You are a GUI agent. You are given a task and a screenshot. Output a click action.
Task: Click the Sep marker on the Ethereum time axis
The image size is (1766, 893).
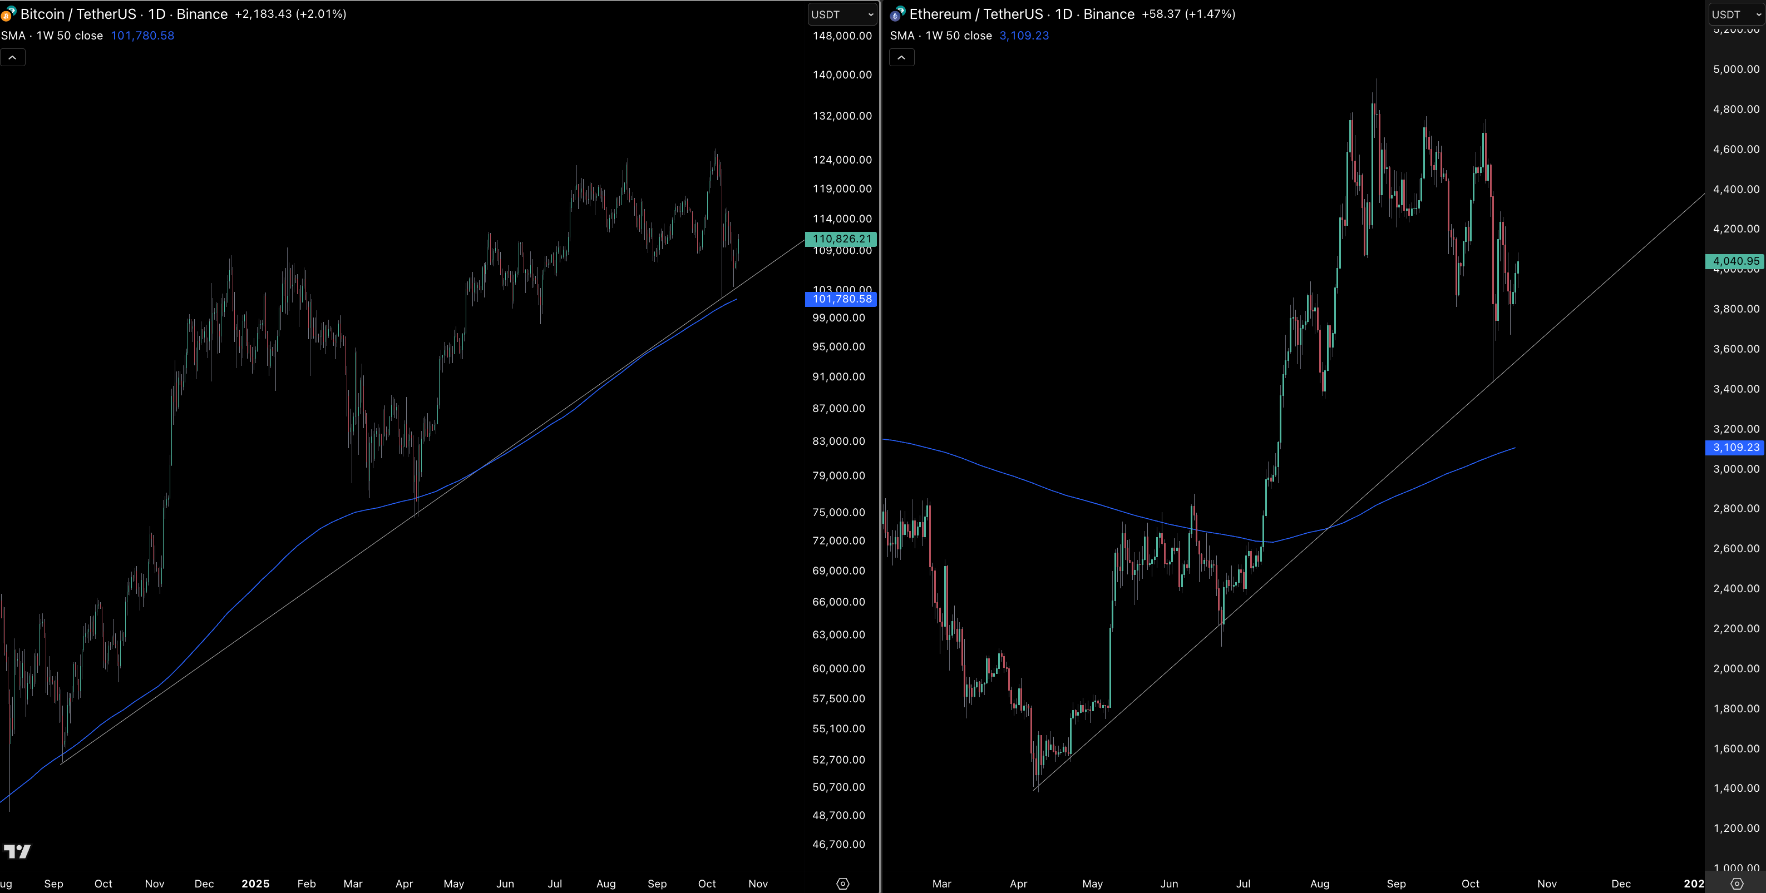coord(1396,884)
